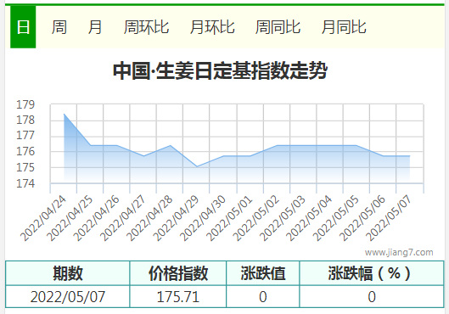
Task: Click the 178 y-axis value
Action: (25, 120)
